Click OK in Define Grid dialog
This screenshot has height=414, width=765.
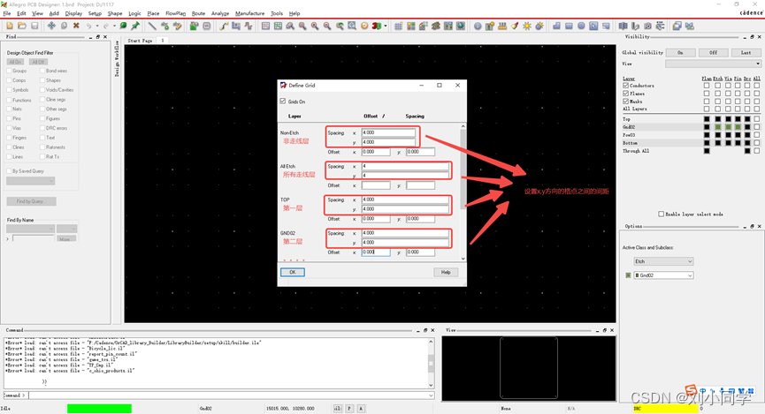tap(292, 272)
